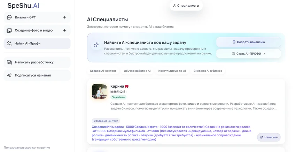Click the people icon beside Найти AI-Профи
This screenshot has width=296, height=152.
9,43
